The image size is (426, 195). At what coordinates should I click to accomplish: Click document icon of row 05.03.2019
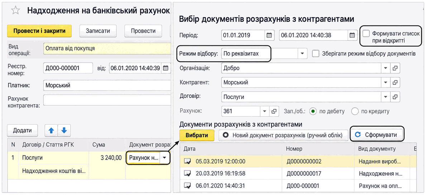[x=187, y=162]
